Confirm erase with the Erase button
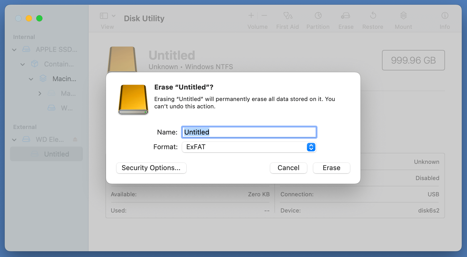The width and height of the screenshot is (467, 257). coord(331,168)
